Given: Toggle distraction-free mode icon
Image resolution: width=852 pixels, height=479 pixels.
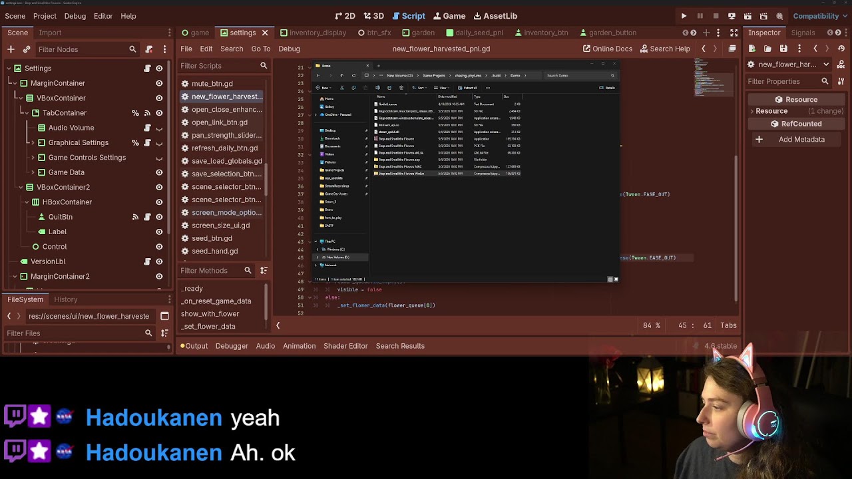Looking at the screenshot, I should (x=734, y=33).
